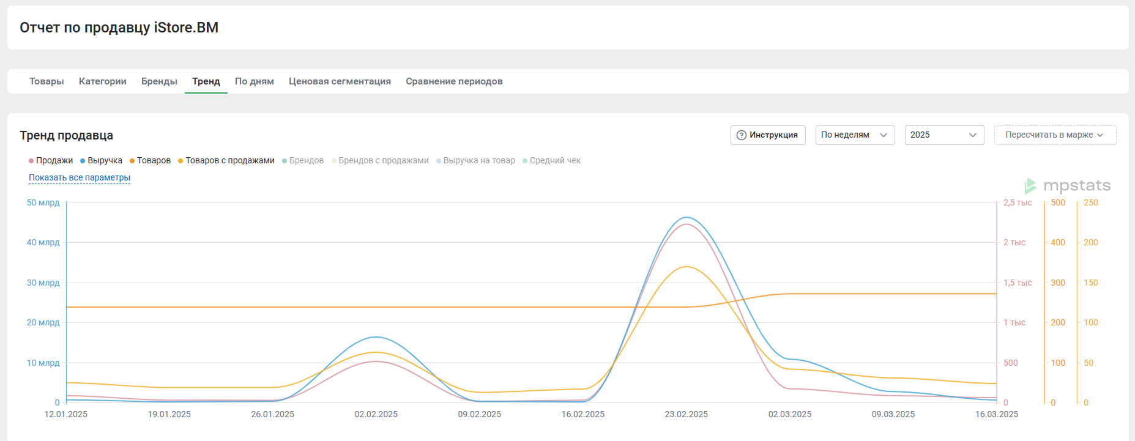Switch to the Товары tab
1135x441 pixels.
[x=47, y=81]
